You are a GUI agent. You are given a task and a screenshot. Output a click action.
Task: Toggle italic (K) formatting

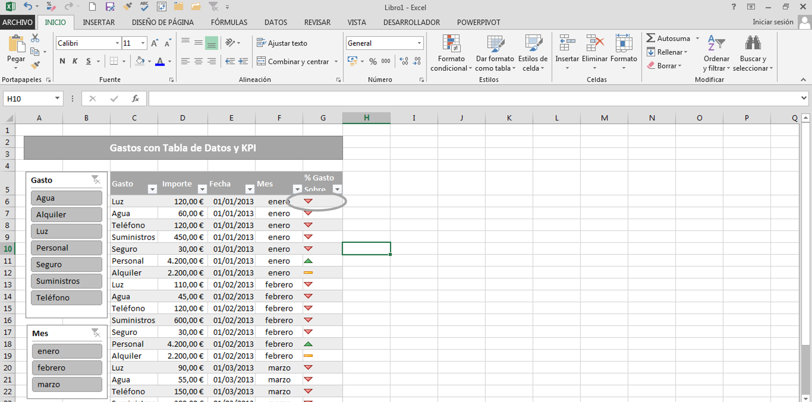tap(75, 61)
